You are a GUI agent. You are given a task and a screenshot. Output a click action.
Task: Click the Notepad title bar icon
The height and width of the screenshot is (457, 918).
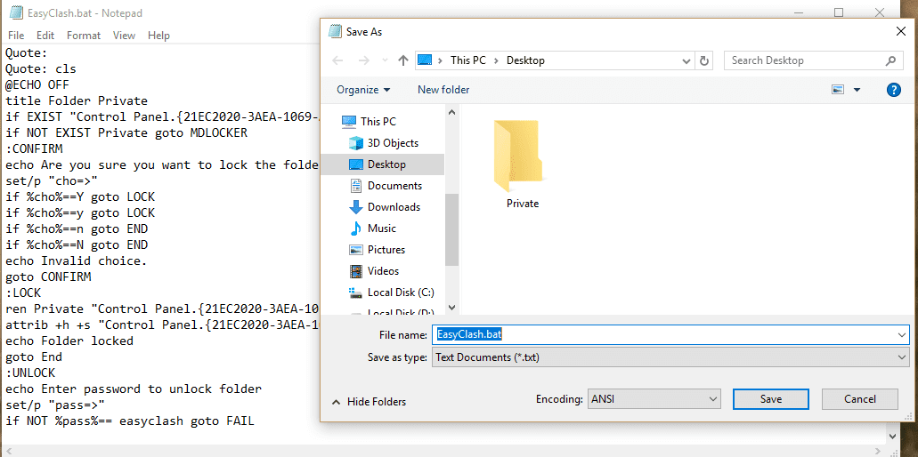[17, 12]
